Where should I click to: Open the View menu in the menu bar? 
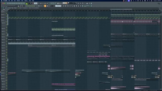[22, 1]
